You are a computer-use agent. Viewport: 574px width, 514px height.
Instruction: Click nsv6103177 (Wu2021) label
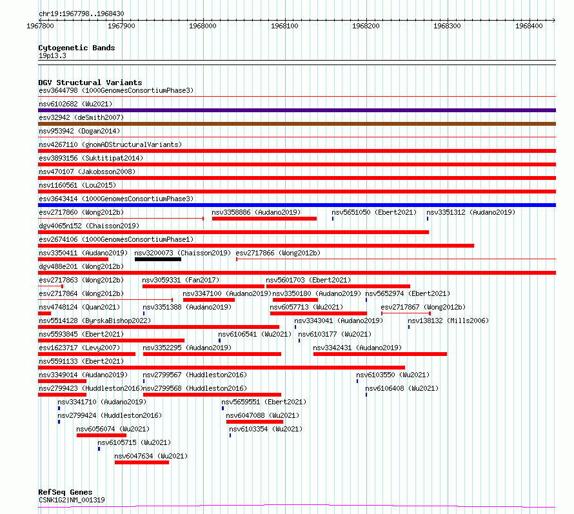tap(335, 334)
